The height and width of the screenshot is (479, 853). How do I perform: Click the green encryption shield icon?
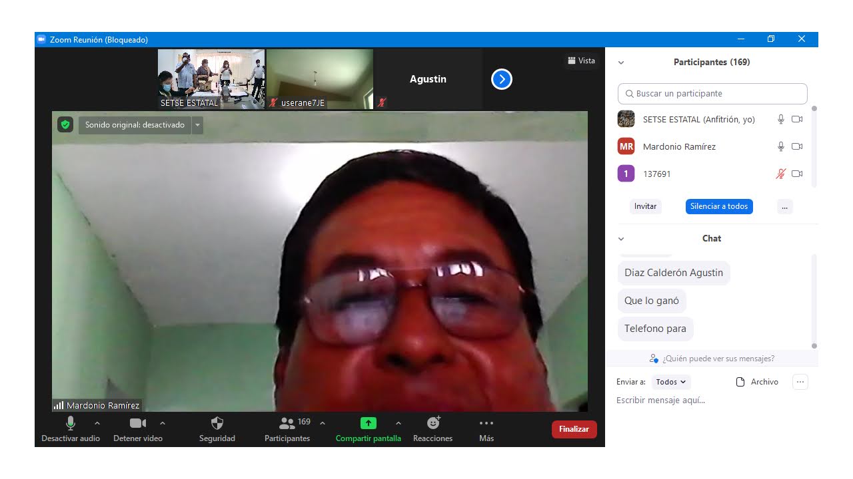[65, 124]
